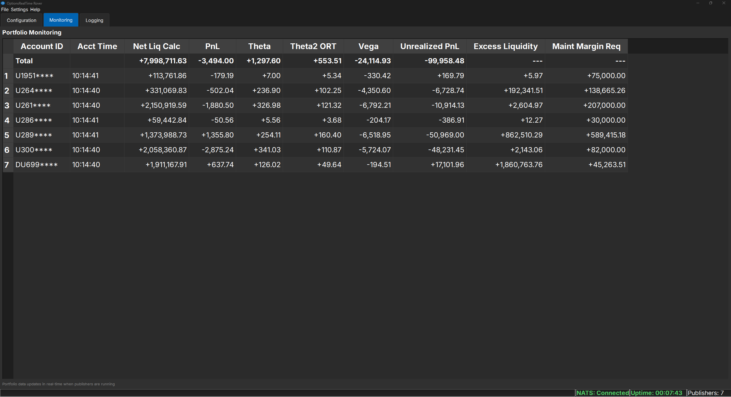The height and width of the screenshot is (397, 731).
Task: Select account U1951**** cell
Action: (34, 76)
